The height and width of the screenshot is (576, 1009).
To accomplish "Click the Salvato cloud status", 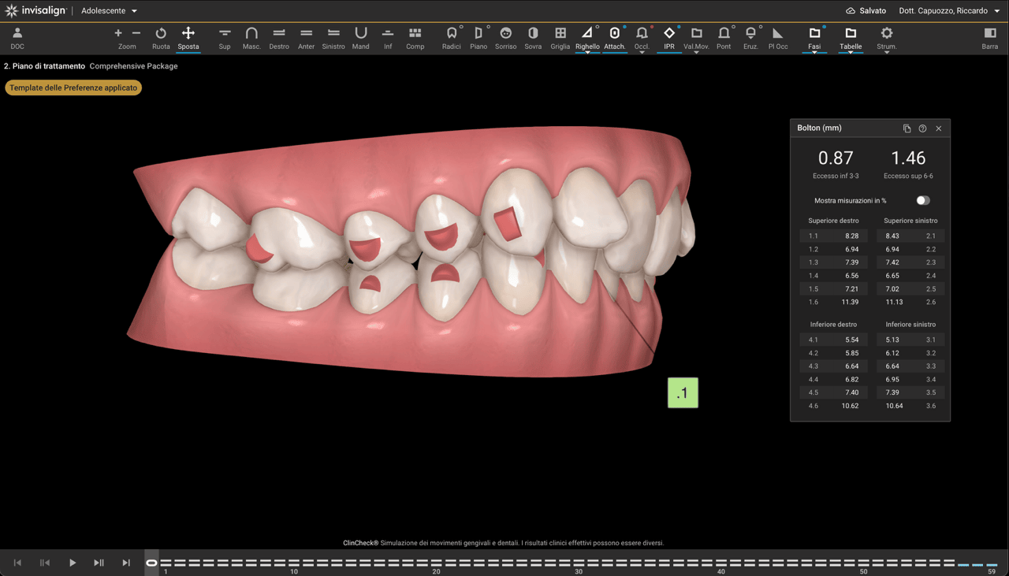I will tap(866, 11).
